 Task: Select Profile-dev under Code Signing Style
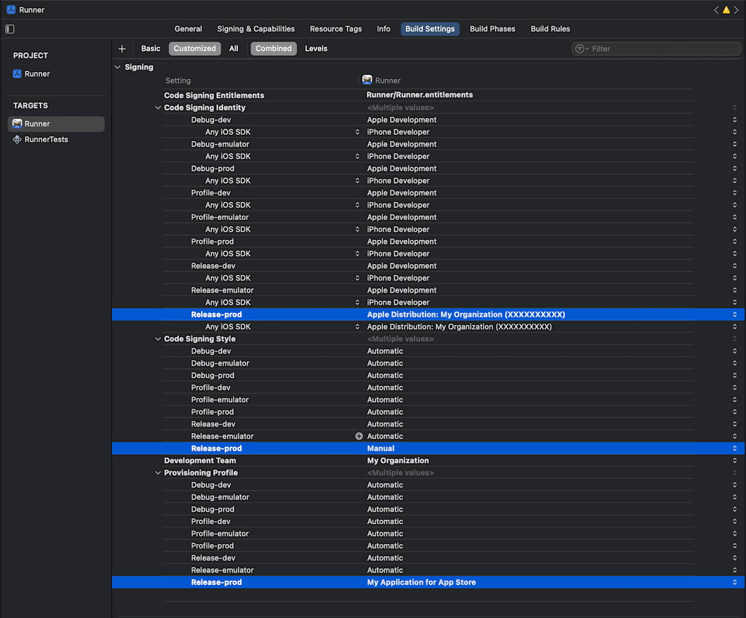coord(211,388)
